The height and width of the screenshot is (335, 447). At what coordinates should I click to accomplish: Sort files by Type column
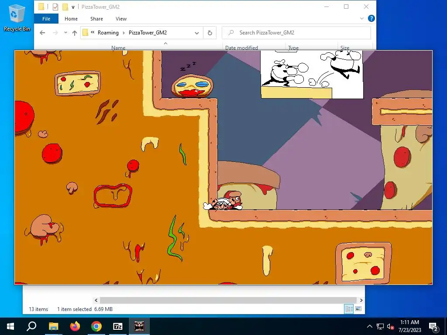pyautogui.click(x=293, y=47)
